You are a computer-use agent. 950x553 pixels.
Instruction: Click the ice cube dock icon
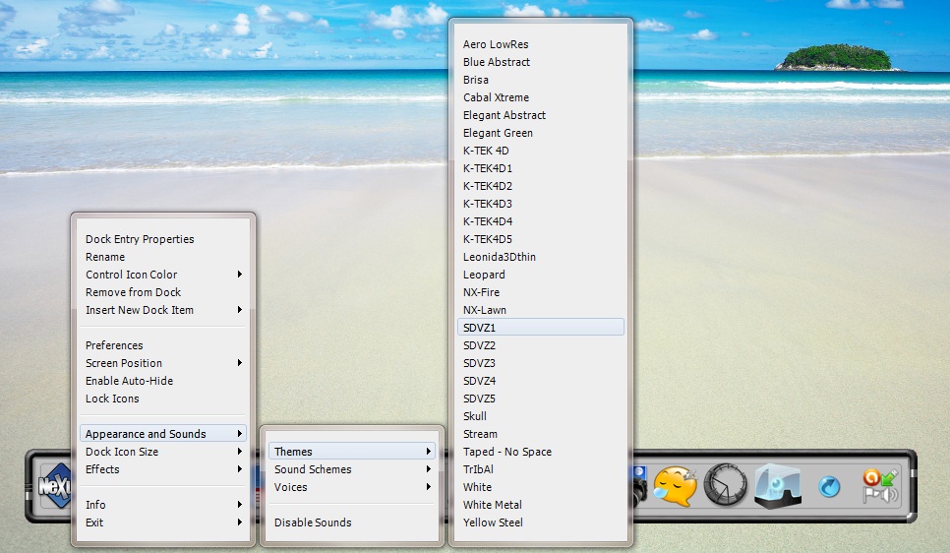777,485
